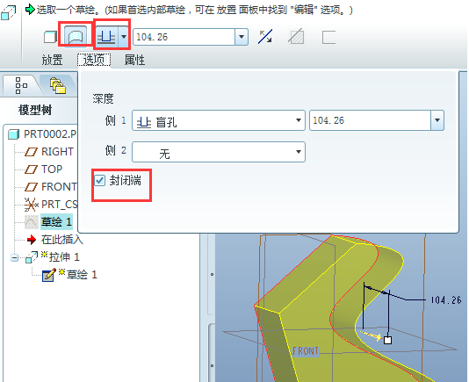
Task: Collapse the 拉伸 1 feature node
Action: 15,257
